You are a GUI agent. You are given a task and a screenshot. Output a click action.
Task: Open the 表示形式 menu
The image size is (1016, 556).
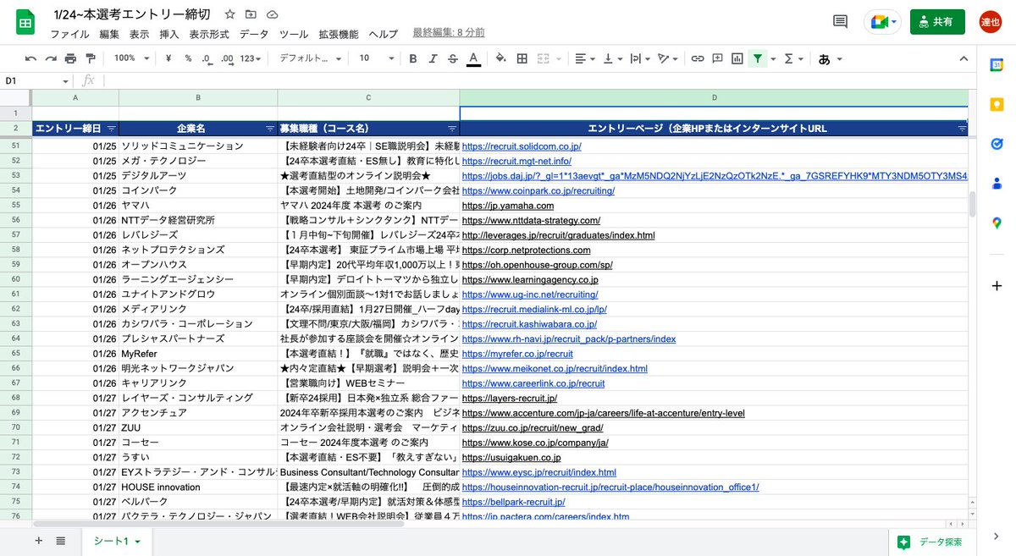[x=209, y=34]
